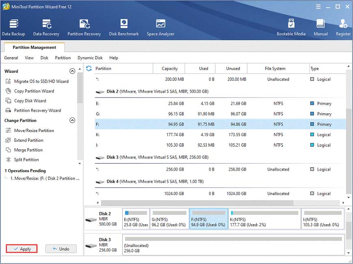Open the Disk menu
This screenshot has width=353, height=264.
pyautogui.click(x=44, y=58)
